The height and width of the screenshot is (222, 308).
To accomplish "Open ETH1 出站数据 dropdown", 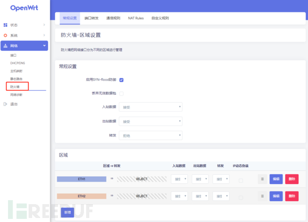I will tap(200, 179).
